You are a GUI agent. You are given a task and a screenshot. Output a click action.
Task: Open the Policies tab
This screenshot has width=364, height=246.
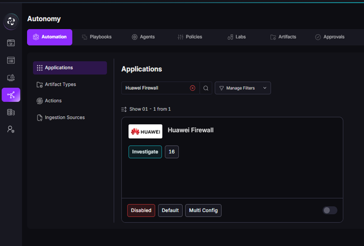[190, 37]
